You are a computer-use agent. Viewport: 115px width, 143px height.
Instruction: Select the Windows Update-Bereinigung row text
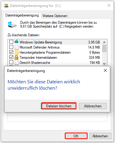coord(41,42)
